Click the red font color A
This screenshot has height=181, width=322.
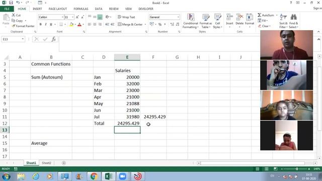pyautogui.click(x=79, y=25)
